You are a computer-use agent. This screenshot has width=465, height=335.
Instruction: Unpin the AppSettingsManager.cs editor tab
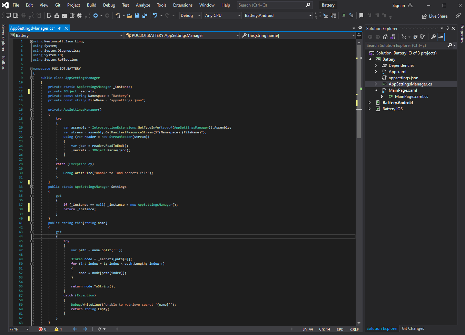pos(59,28)
